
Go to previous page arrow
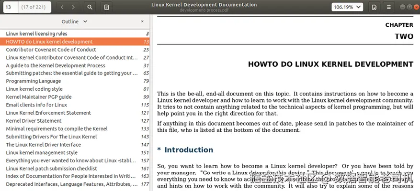coord(62,7)
